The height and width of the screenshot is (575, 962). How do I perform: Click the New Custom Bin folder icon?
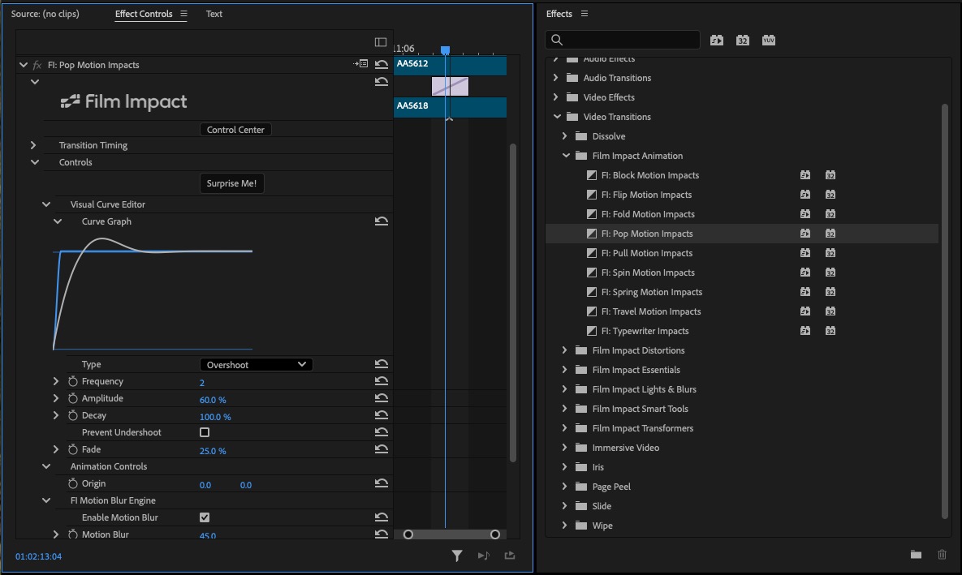pos(916,555)
